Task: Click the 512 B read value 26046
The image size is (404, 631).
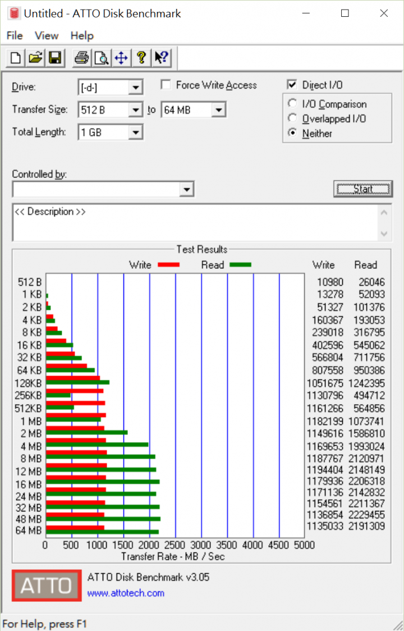Action: [x=372, y=282]
